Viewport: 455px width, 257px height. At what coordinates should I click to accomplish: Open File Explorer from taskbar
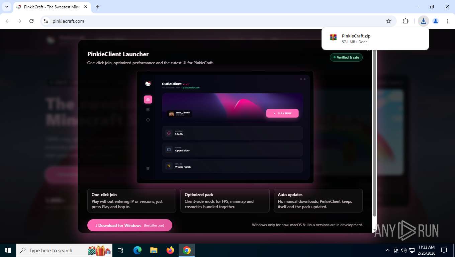154,250
